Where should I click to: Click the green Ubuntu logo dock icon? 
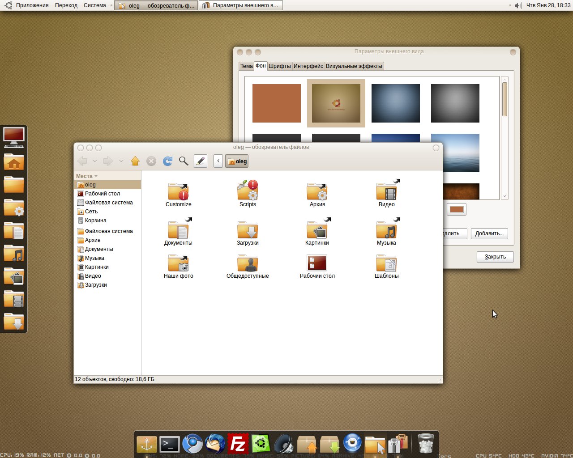(x=261, y=444)
